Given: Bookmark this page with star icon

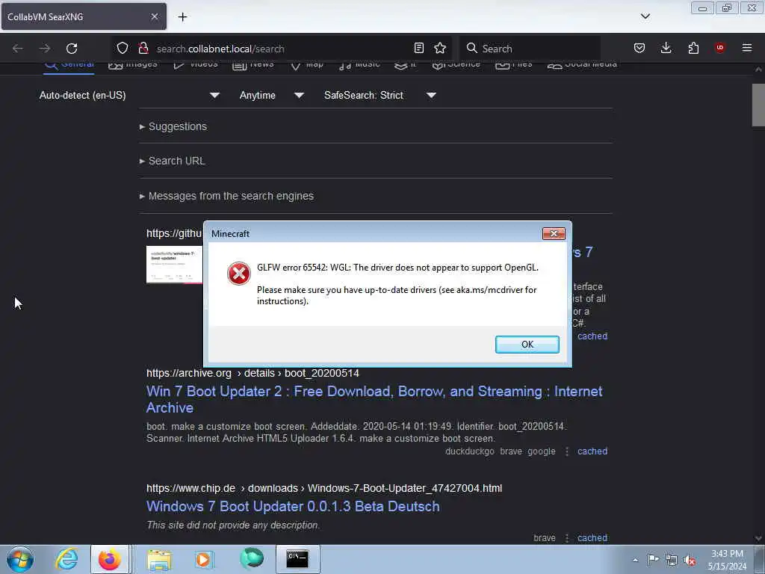Looking at the screenshot, I should pyautogui.click(x=440, y=48).
